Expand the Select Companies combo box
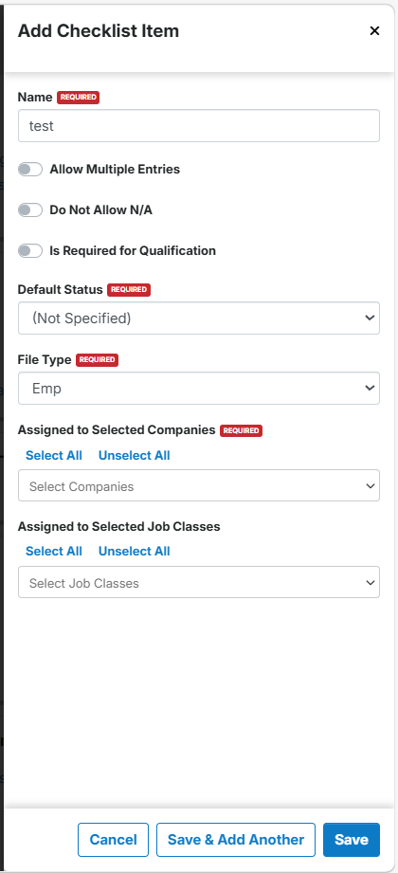Screen dimensions: 398x873 (x=199, y=485)
